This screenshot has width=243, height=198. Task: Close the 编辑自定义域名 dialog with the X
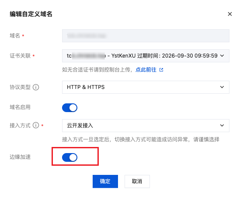pyautogui.click(x=230, y=14)
